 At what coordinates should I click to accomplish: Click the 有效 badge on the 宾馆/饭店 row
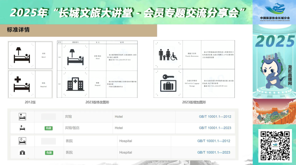[49, 128]
